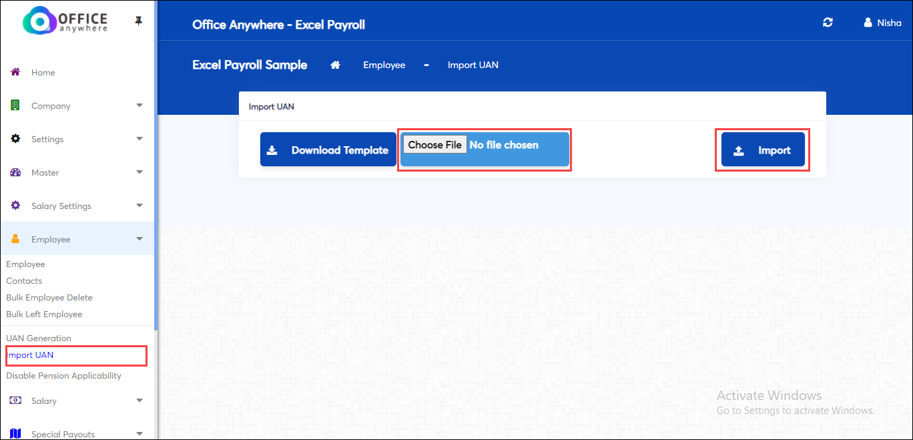Screen dimensions: 913x440
Task: Open Disable Pension Applicability
Action: coord(64,376)
